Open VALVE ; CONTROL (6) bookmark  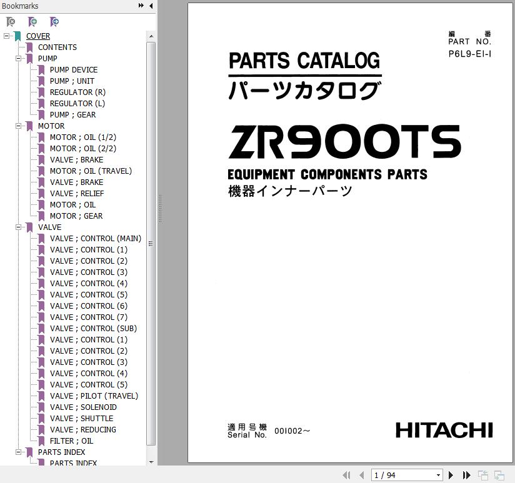[x=89, y=306]
